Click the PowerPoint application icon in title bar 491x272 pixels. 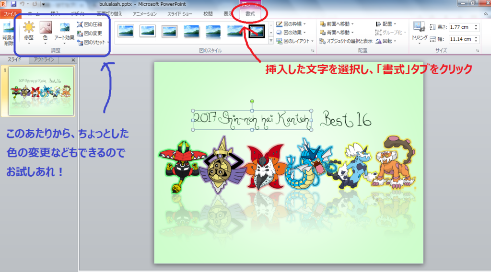coord(3,4)
